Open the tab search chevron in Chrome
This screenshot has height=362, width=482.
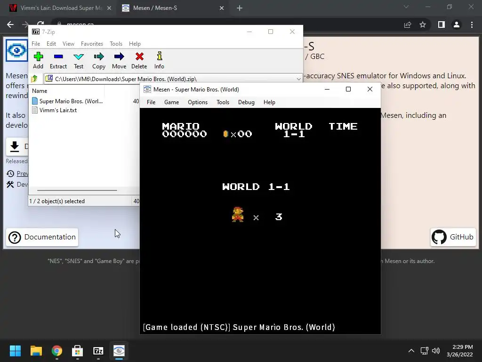pyautogui.click(x=406, y=7)
